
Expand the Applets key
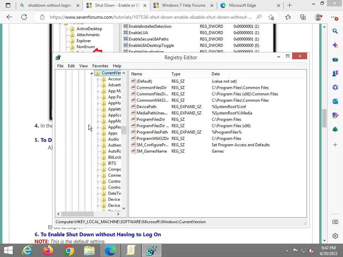coord(98,109)
